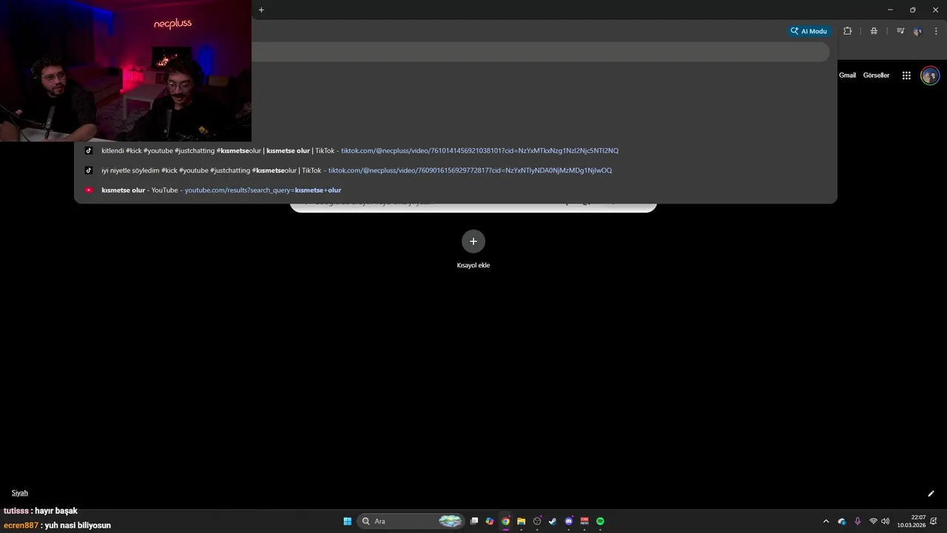This screenshot has height=533, width=947.
Task: Open the round gray app icon after File Explorer
Action: tap(537, 521)
